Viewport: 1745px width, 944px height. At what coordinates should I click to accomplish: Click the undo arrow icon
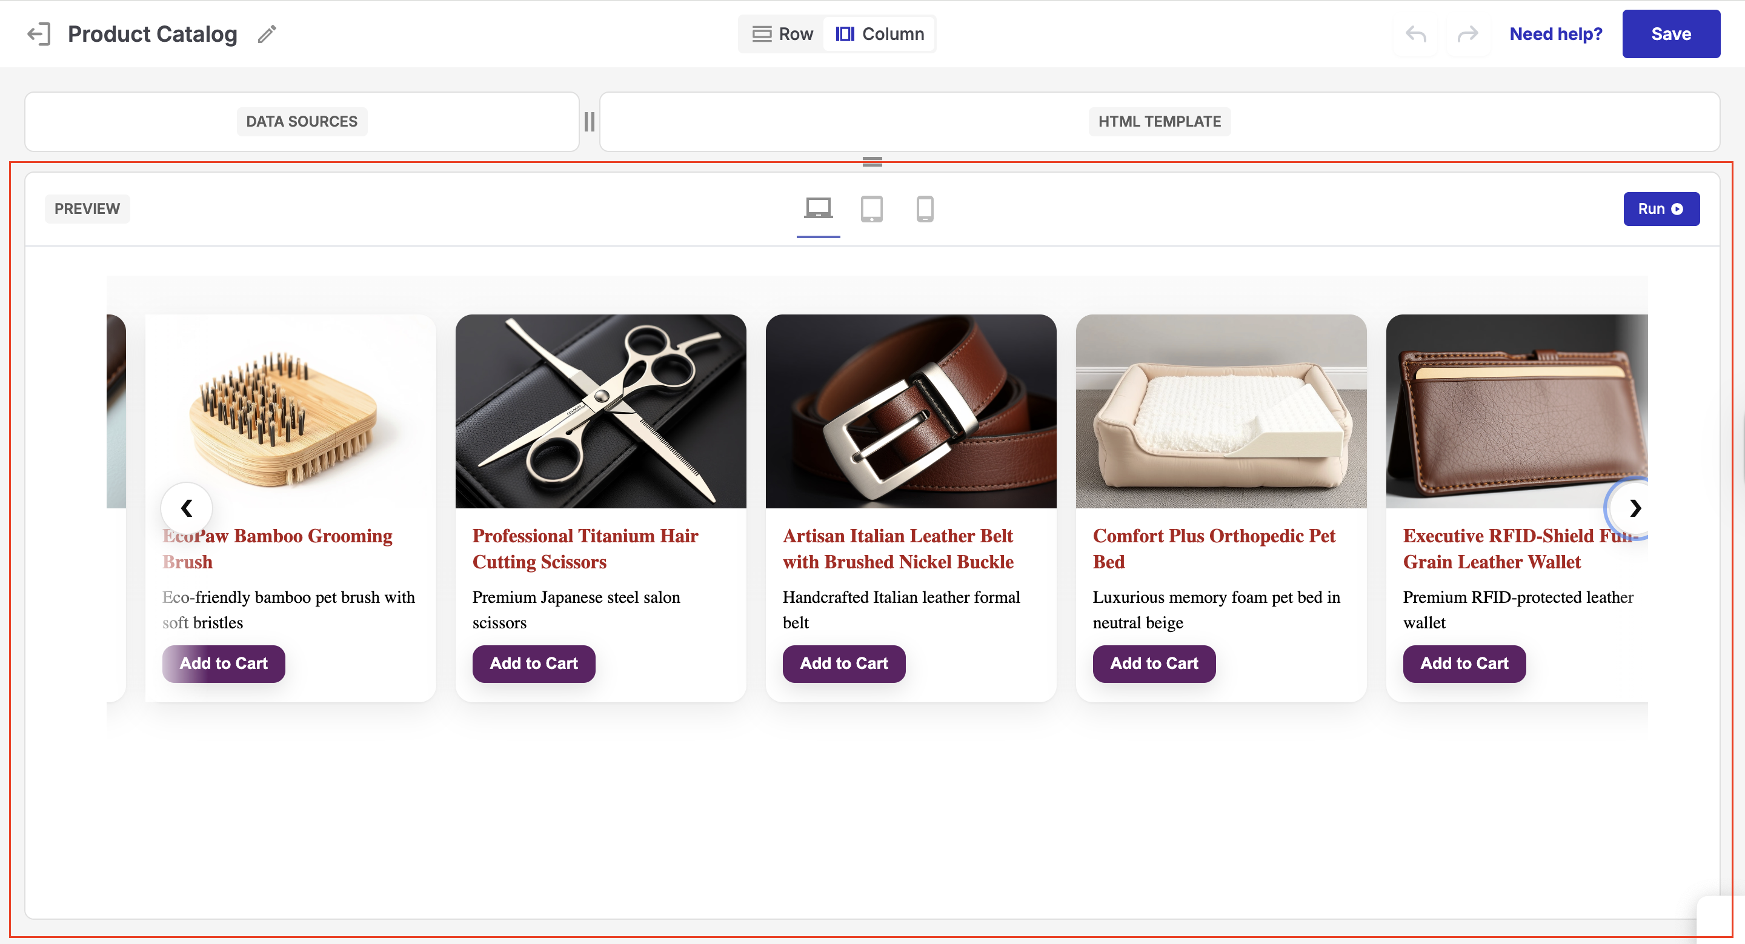pyautogui.click(x=1415, y=34)
